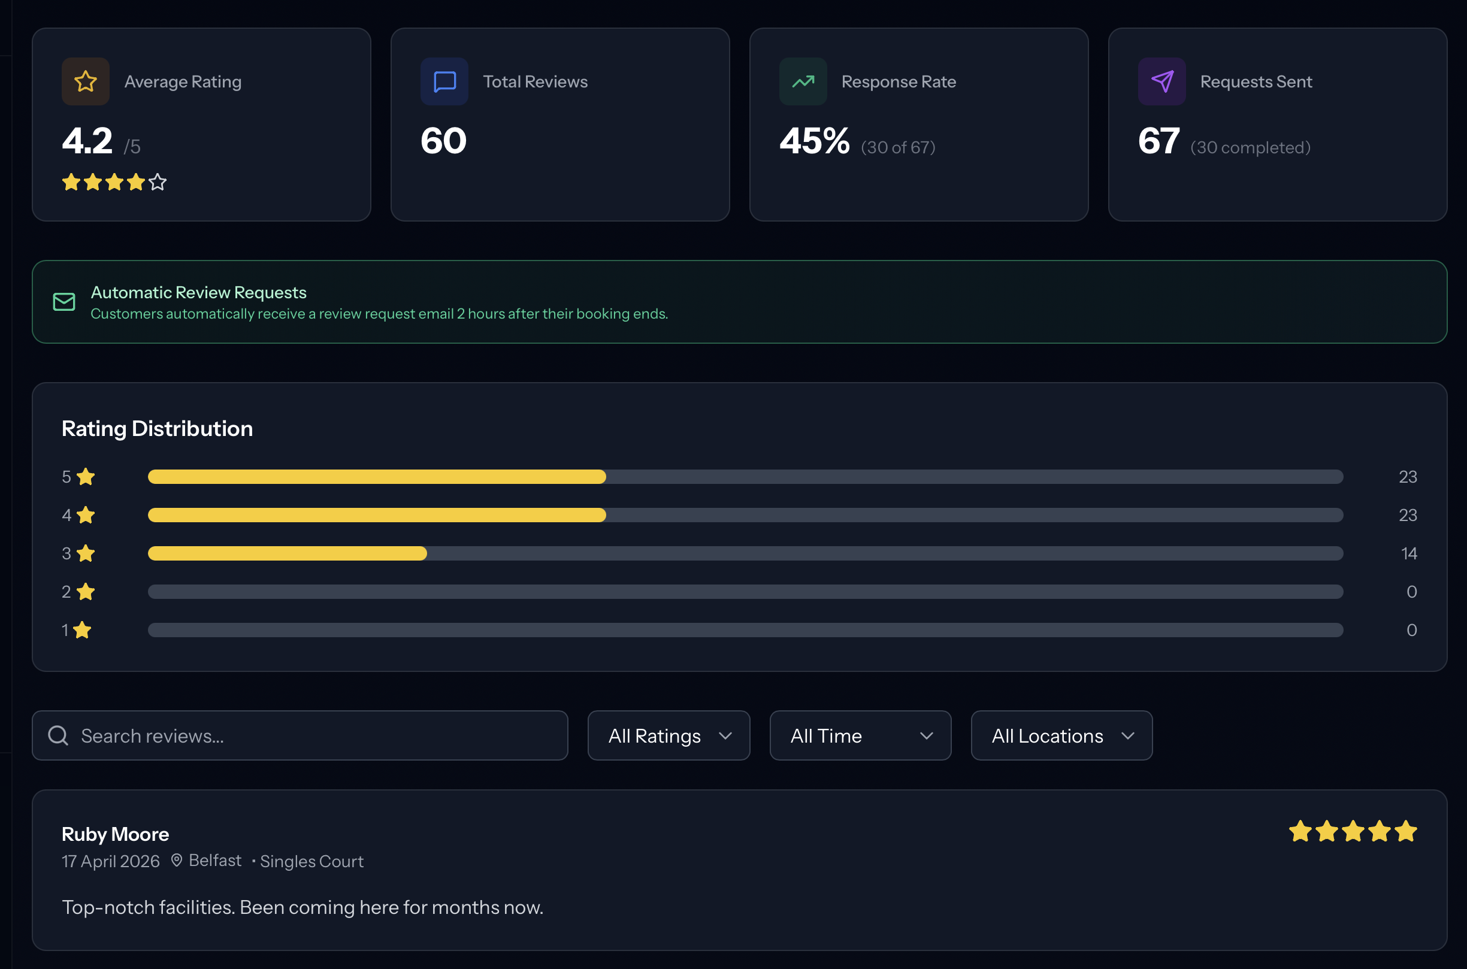Select the Ruby Moore reviewer name
Screen dimensions: 1467x969
click(x=115, y=834)
